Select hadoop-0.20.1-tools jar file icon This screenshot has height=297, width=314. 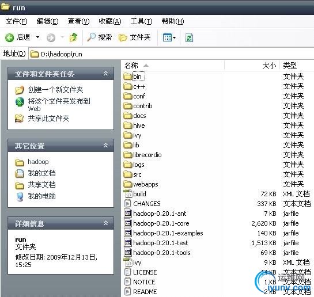pos(128,253)
